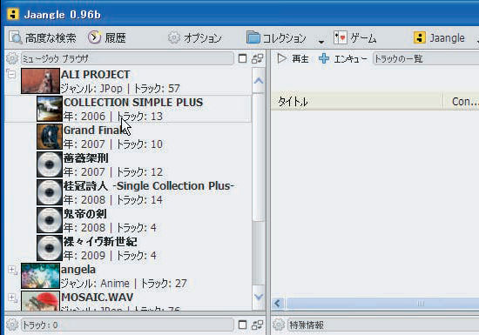The height and width of the screenshot is (335, 479).
Task: Click the browser scroll up arrow
Action: (x=259, y=81)
